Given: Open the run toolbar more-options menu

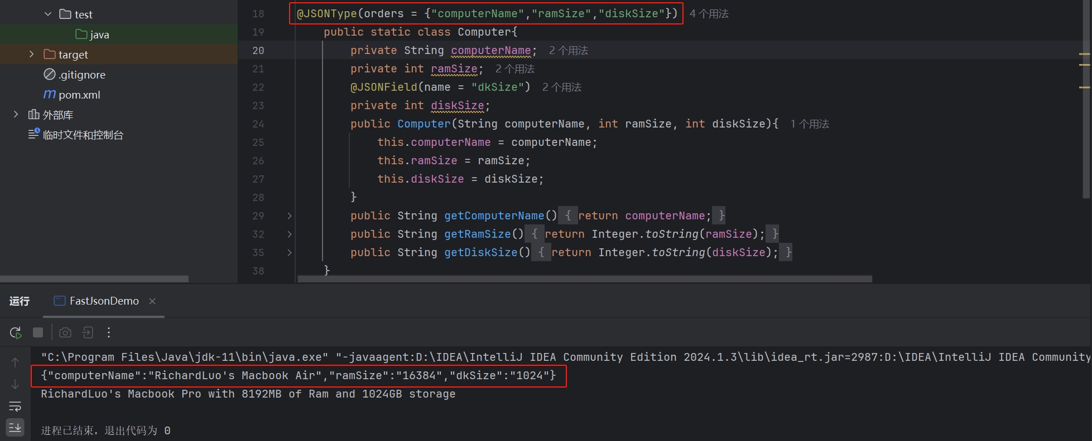Looking at the screenshot, I should tap(109, 332).
